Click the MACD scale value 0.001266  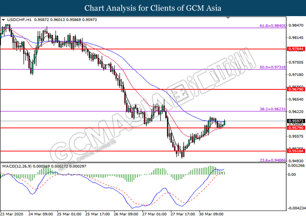tap(296, 166)
